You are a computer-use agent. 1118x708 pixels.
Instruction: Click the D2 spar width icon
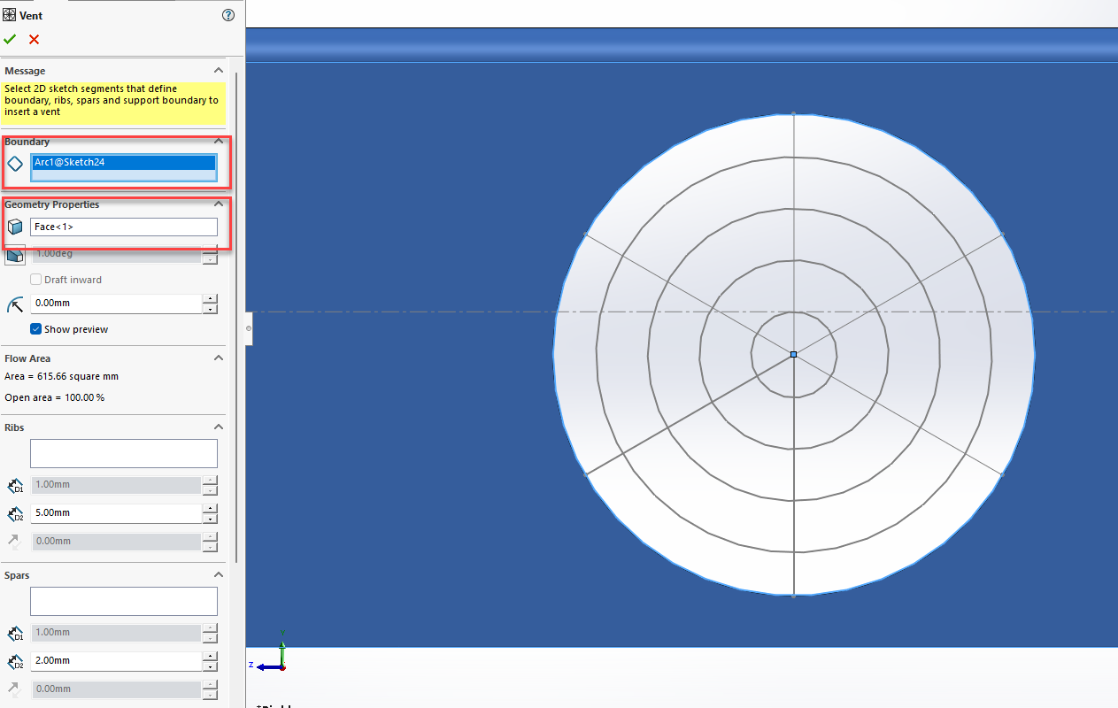point(15,661)
